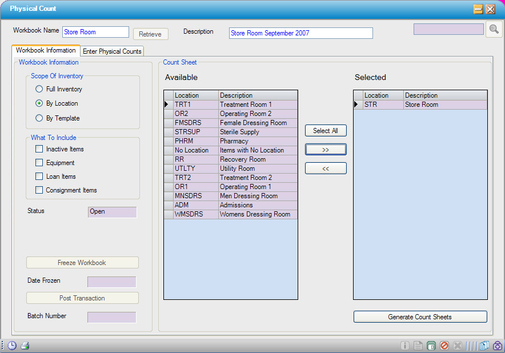Click the magnifying glass search button
505x353 pixels.
pyautogui.click(x=494, y=29)
